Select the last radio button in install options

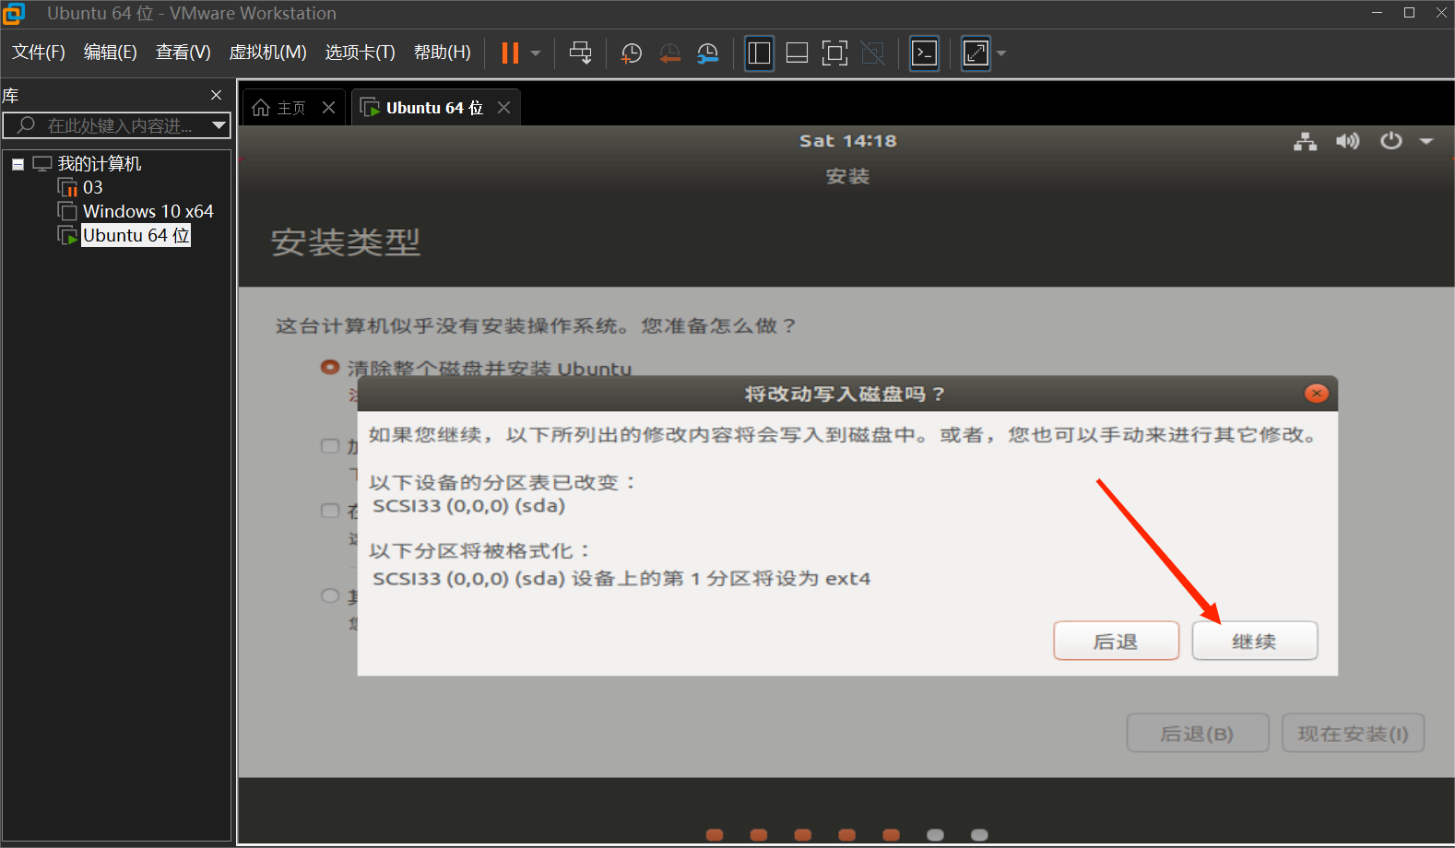(x=330, y=595)
